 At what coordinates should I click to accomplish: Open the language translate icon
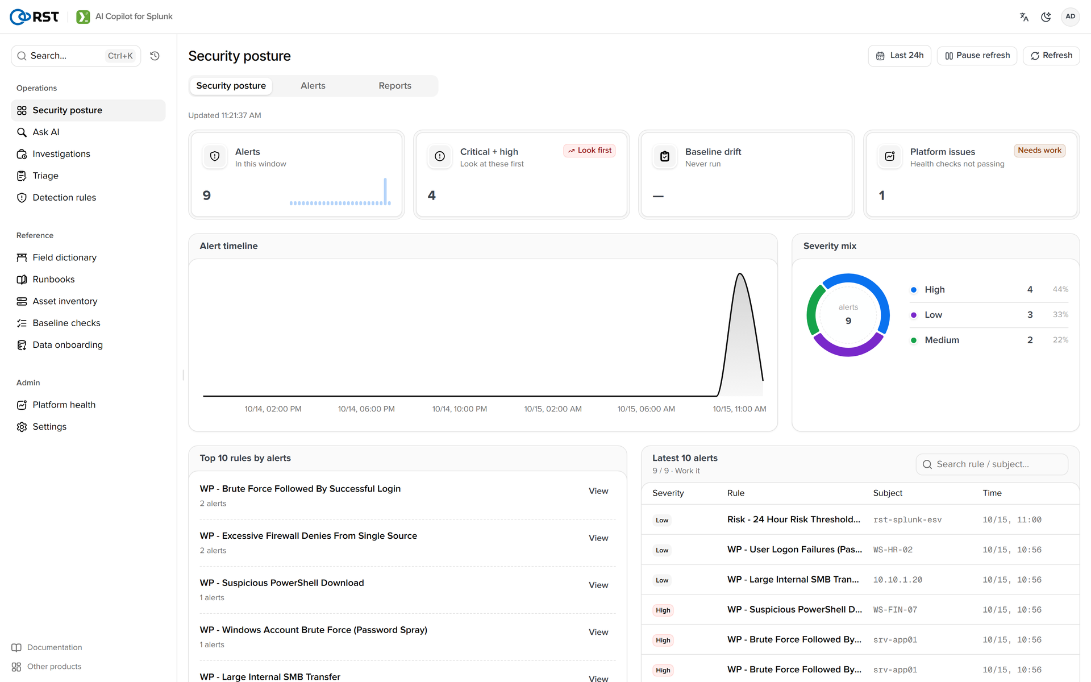coord(1024,16)
